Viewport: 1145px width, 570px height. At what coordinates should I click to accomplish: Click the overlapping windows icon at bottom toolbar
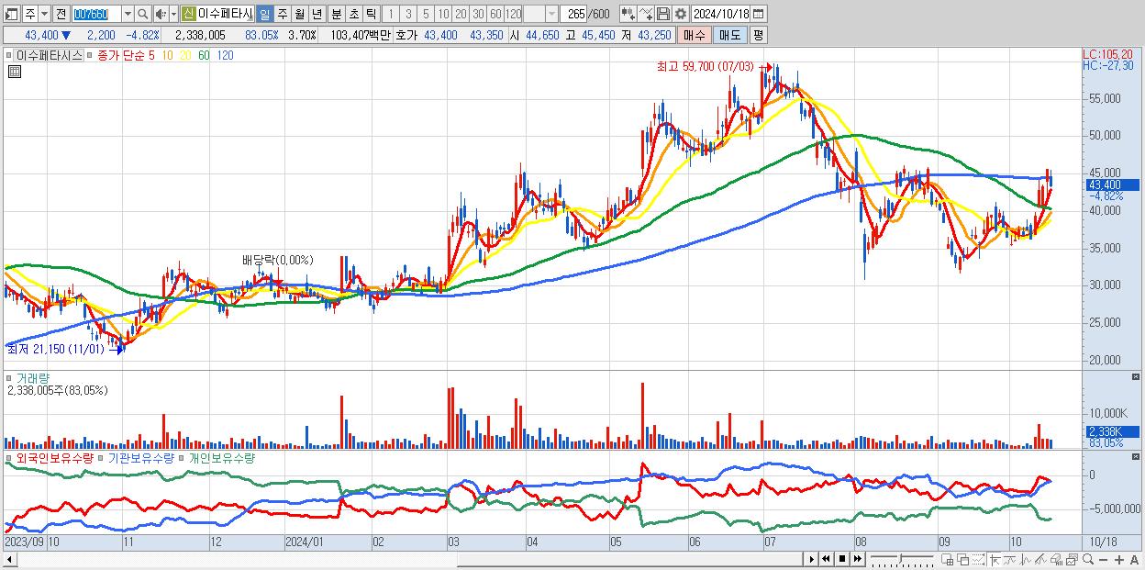click(x=963, y=560)
